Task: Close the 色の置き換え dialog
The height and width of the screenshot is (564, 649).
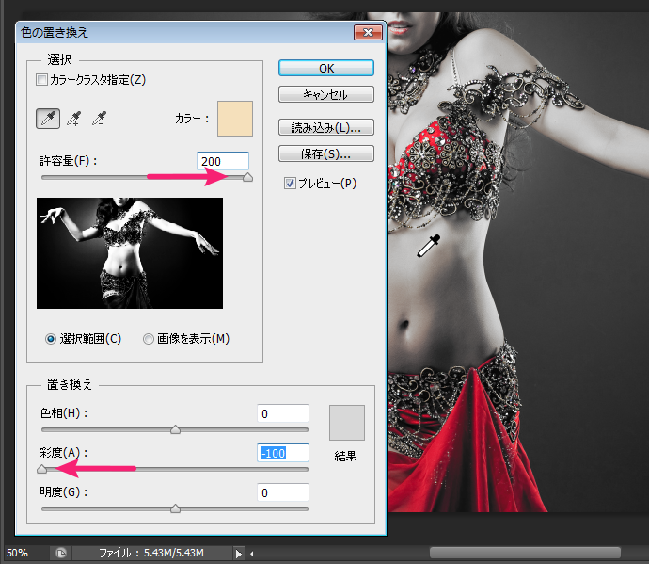Action: pos(364,33)
